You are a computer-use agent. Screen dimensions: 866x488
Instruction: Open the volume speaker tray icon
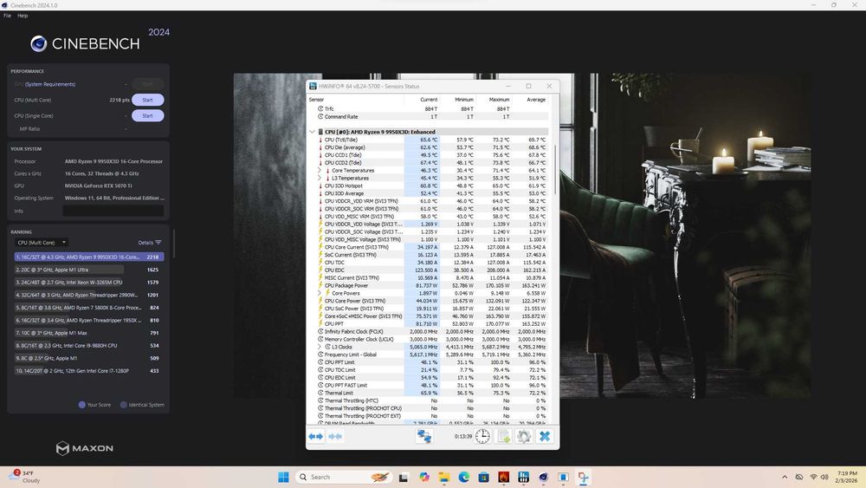point(824,477)
